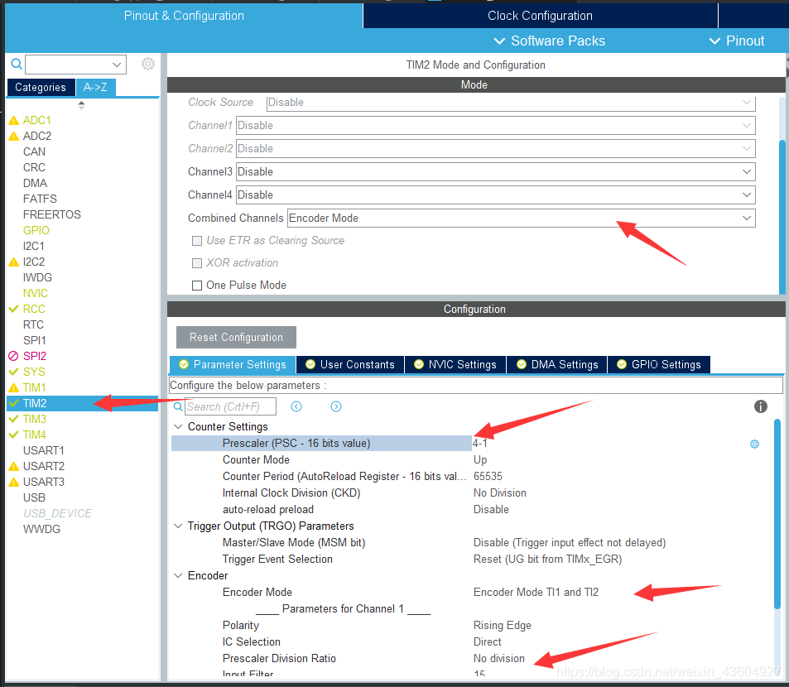Click the Mode panel vertical scrollbar
789x687 pixels.
pyautogui.click(x=782, y=216)
